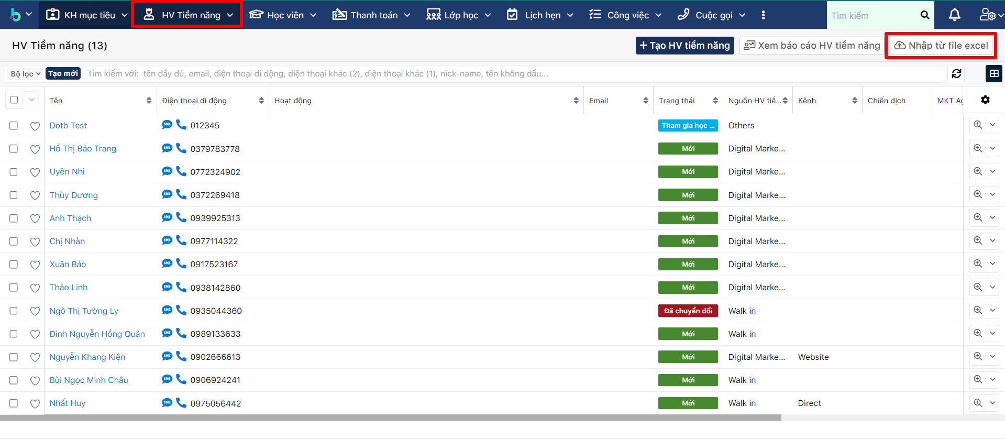Tick the checkbox for Hồ Thị Bảo Trang
The image size is (1005, 439).
click(x=14, y=149)
